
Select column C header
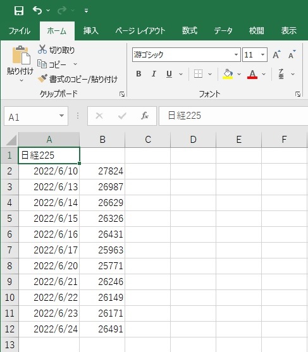(x=148, y=140)
